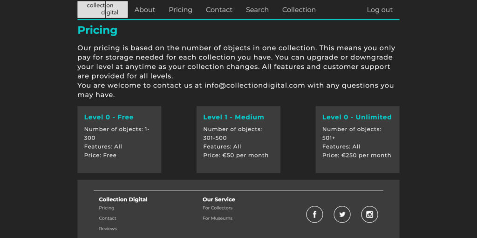Open the Reviews link in footer
477x238 pixels.
tap(108, 228)
